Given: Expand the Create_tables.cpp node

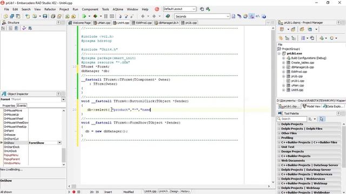Looking at the screenshot, I should point(283,63).
